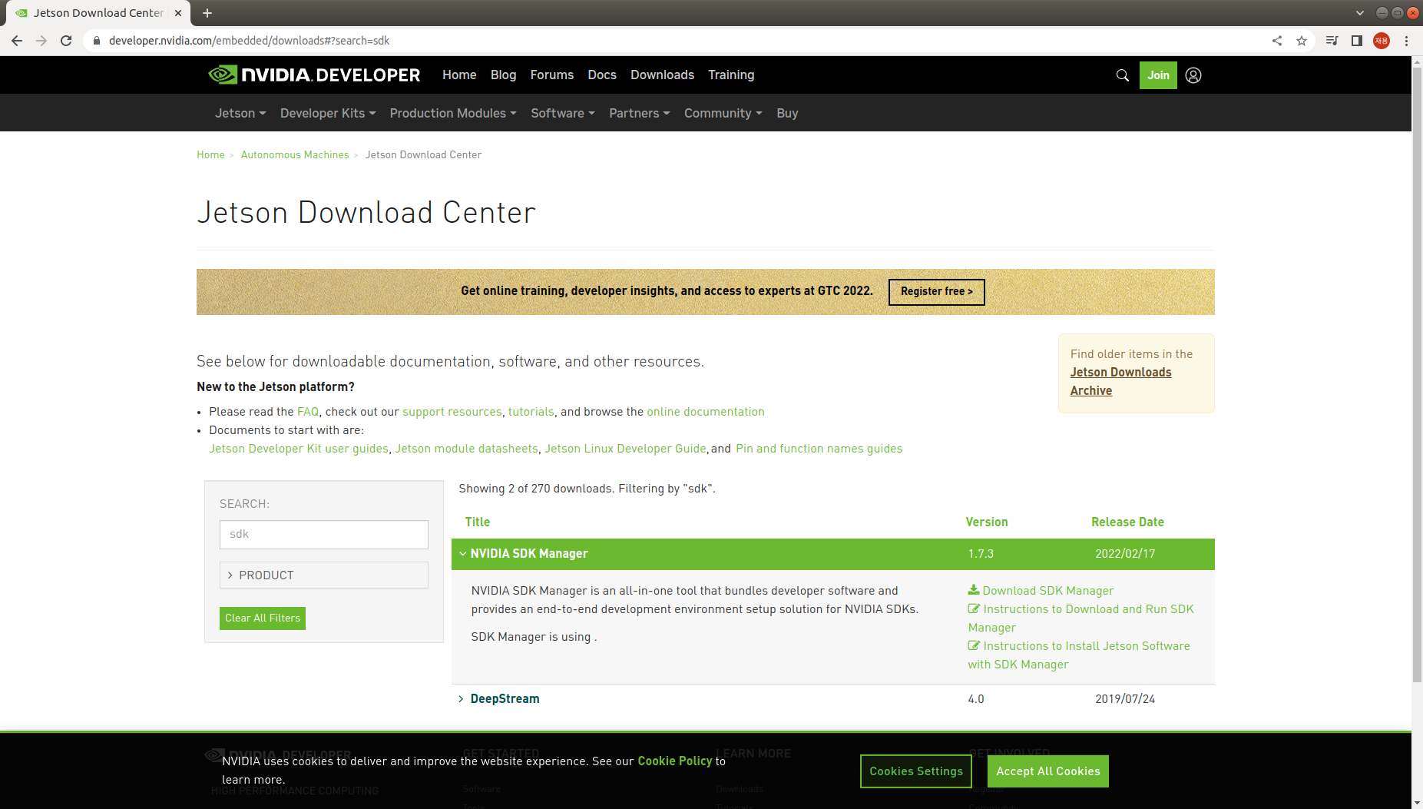Open the Training nav item

(731, 75)
